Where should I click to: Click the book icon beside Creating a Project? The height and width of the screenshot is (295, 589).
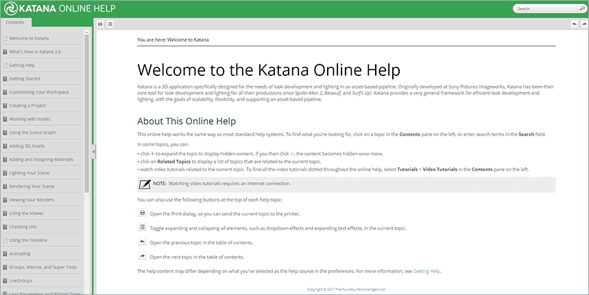pyautogui.click(x=5, y=105)
